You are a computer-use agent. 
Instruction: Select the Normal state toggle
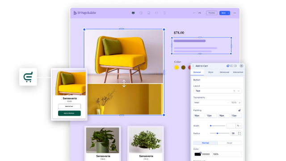pyautogui.click(x=206, y=143)
